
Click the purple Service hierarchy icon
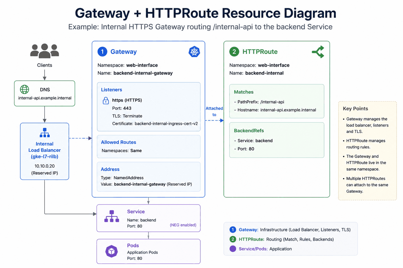[112, 216]
